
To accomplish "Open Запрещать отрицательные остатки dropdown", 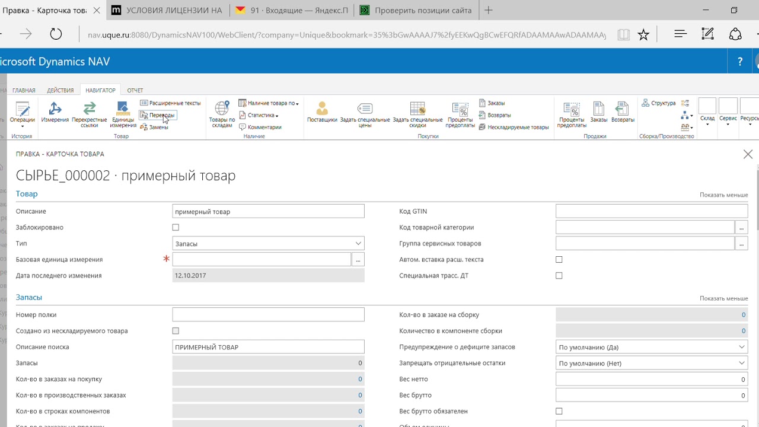I will [x=652, y=363].
